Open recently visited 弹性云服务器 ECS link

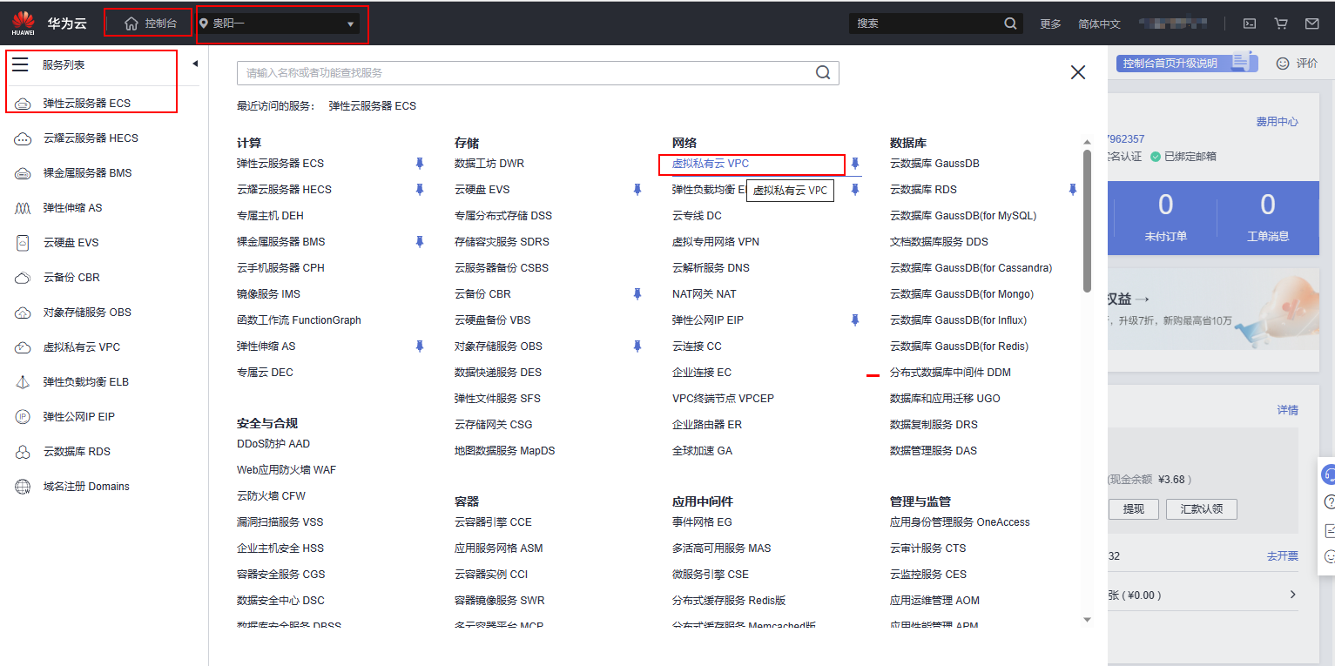(373, 106)
